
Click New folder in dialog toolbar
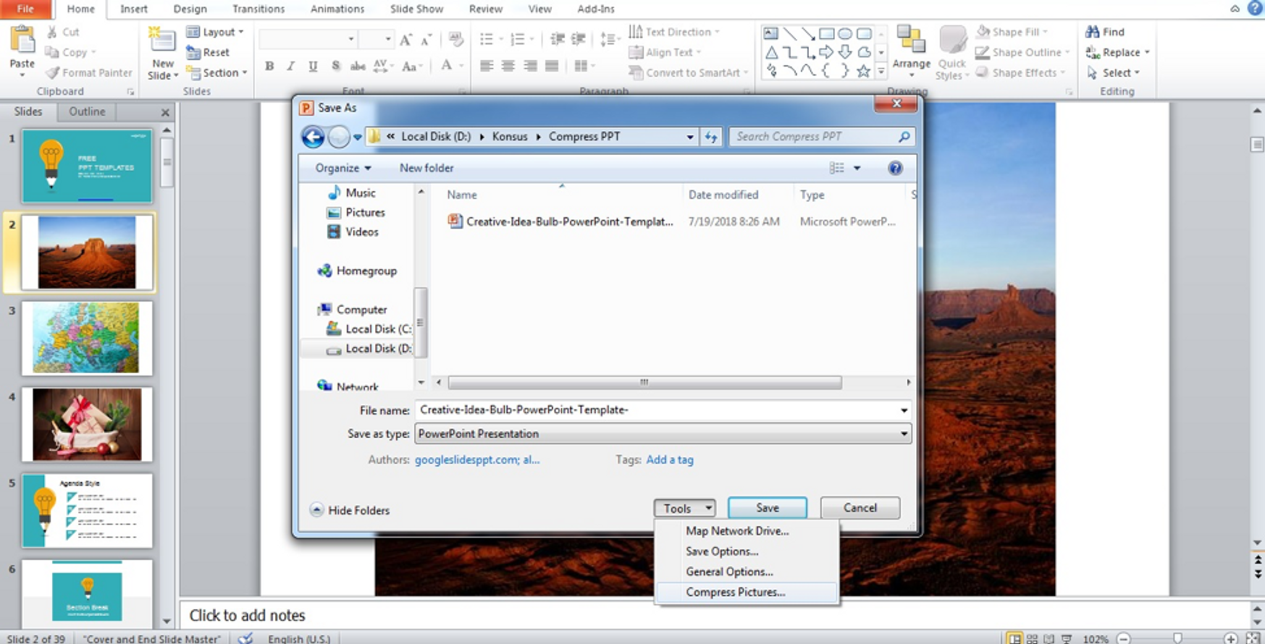pos(426,168)
